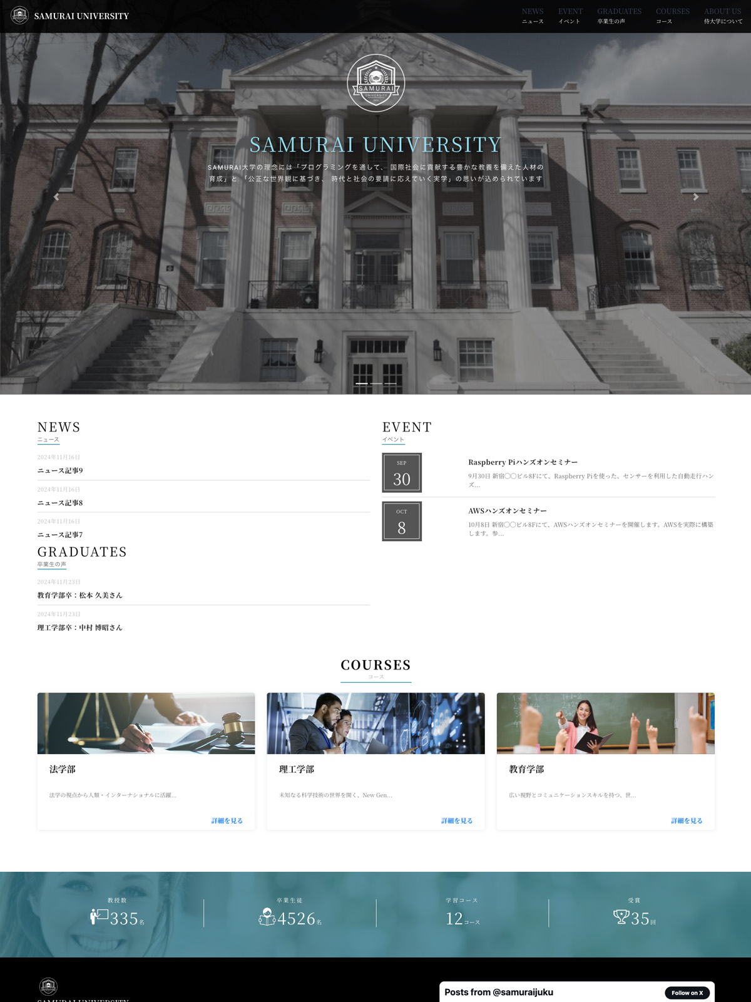Image resolution: width=751 pixels, height=1002 pixels.
Task: Go to previous hero slide arrow
Action: [56, 197]
